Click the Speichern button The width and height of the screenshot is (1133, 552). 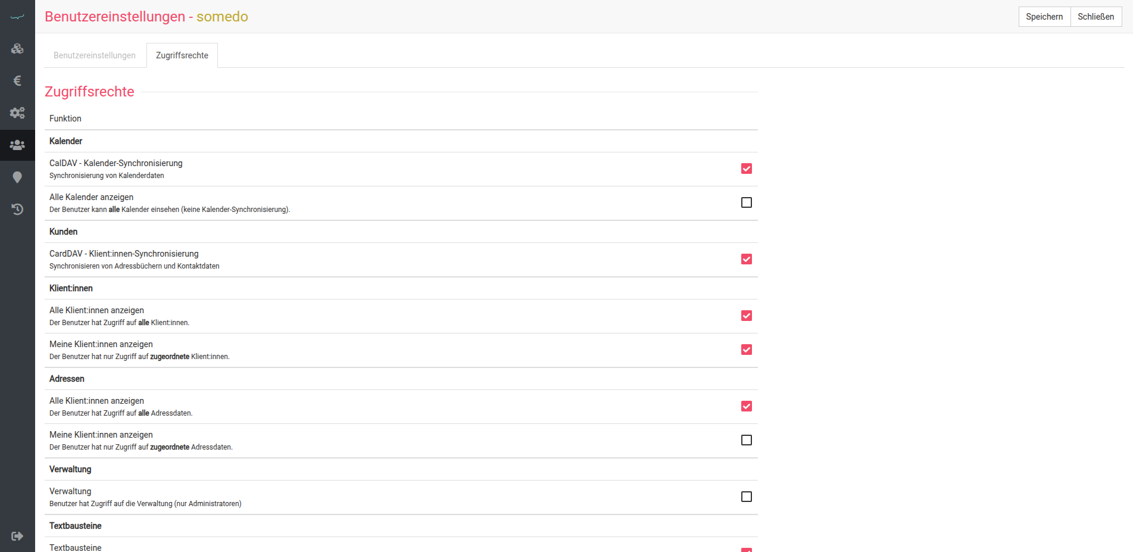point(1044,17)
